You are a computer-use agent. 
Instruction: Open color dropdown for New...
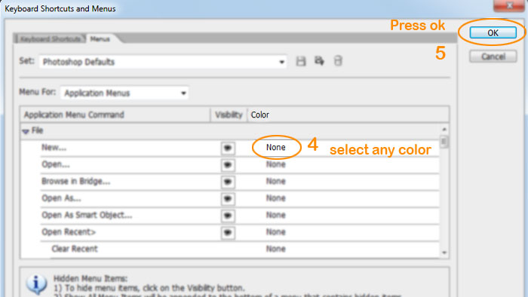(x=276, y=147)
